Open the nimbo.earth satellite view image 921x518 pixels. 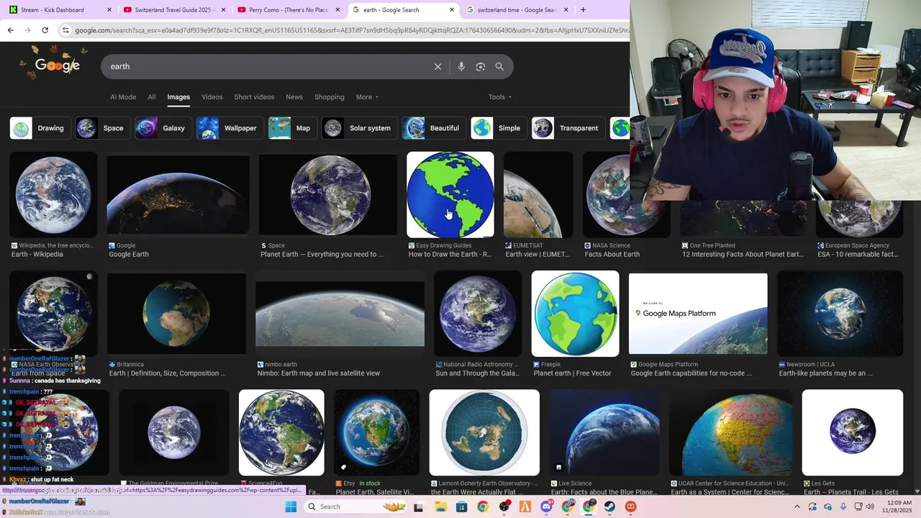click(x=340, y=314)
